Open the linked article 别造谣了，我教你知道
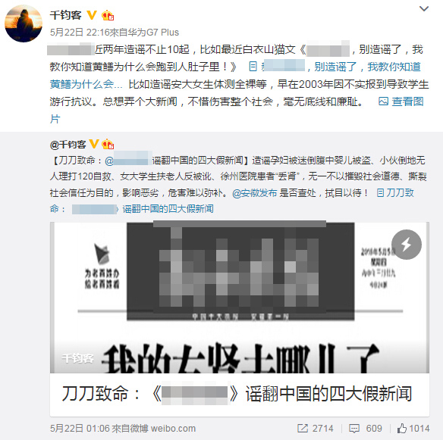 (367, 67)
